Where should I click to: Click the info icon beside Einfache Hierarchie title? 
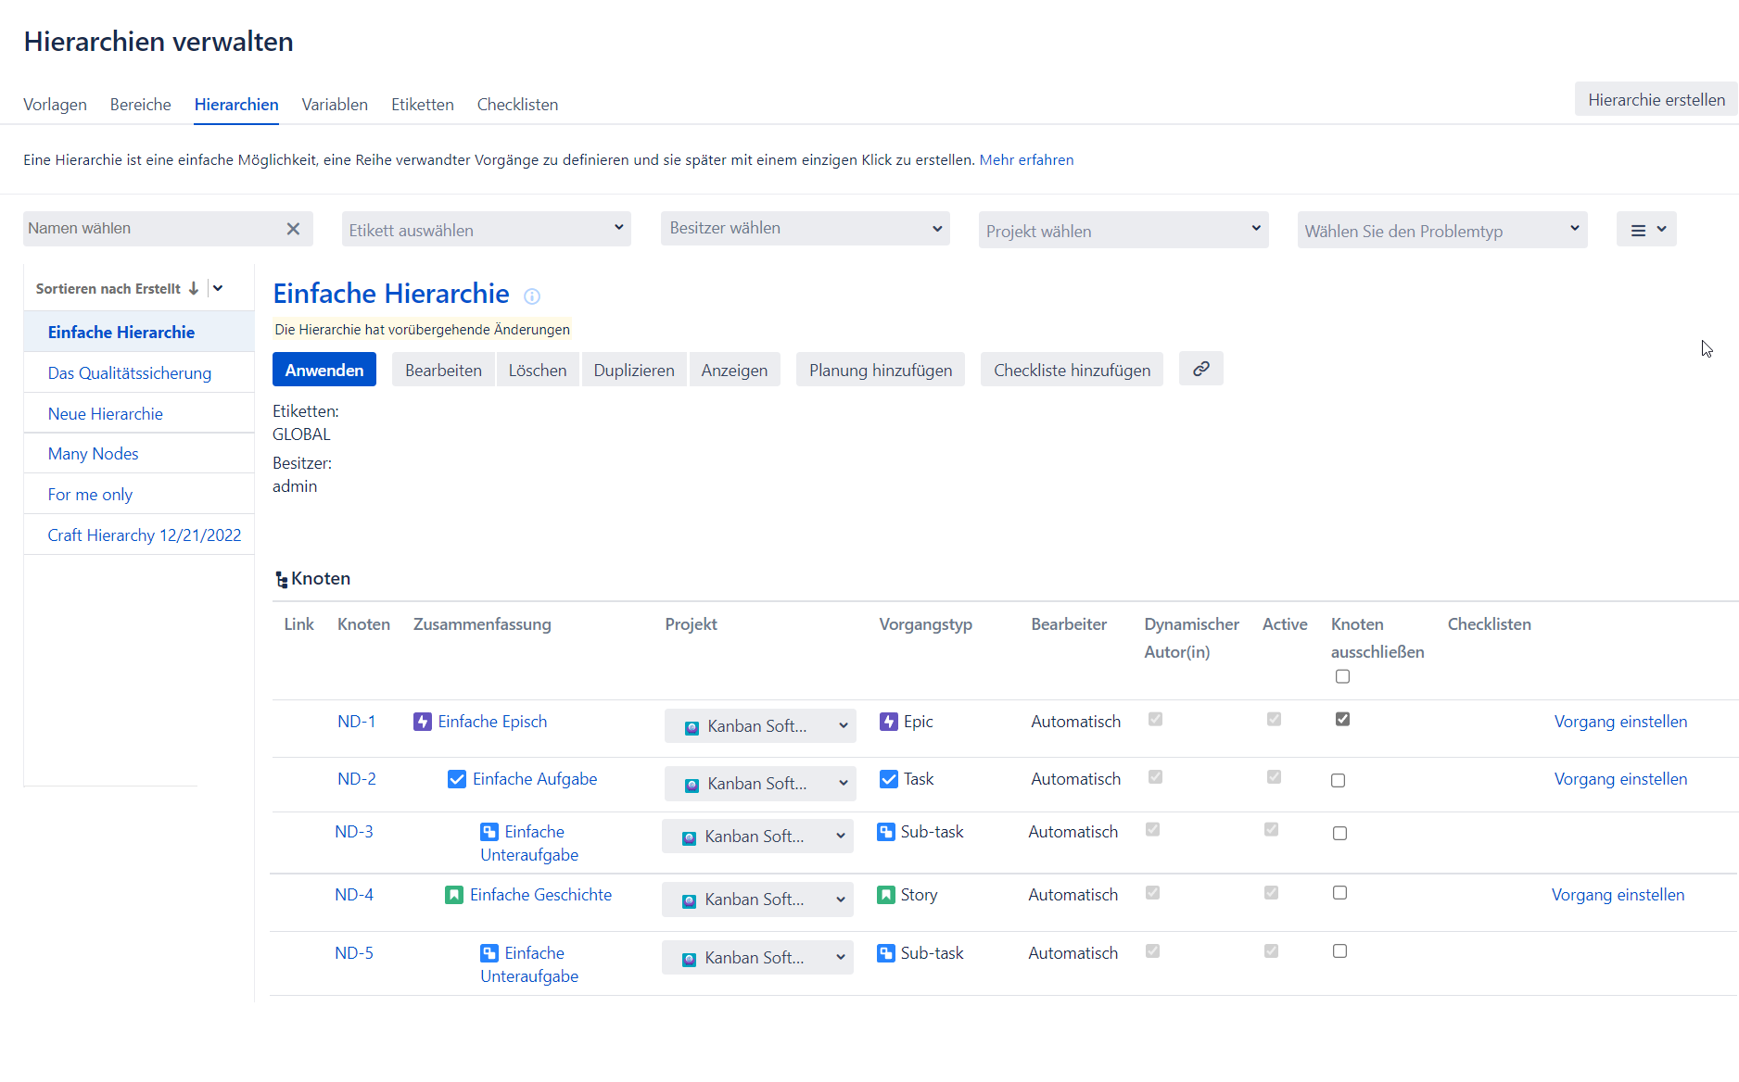click(x=532, y=296)
